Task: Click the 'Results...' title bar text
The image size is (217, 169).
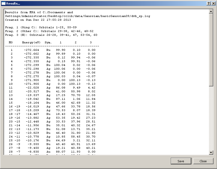Action: coord(13,3)
